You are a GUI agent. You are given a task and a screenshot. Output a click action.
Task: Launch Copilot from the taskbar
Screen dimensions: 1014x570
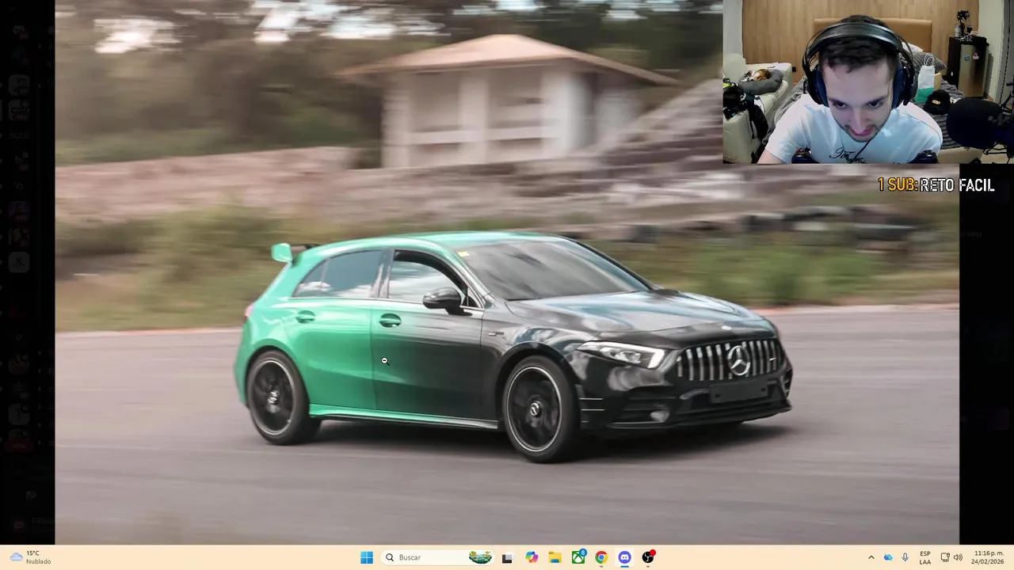(x=532, y=557)
